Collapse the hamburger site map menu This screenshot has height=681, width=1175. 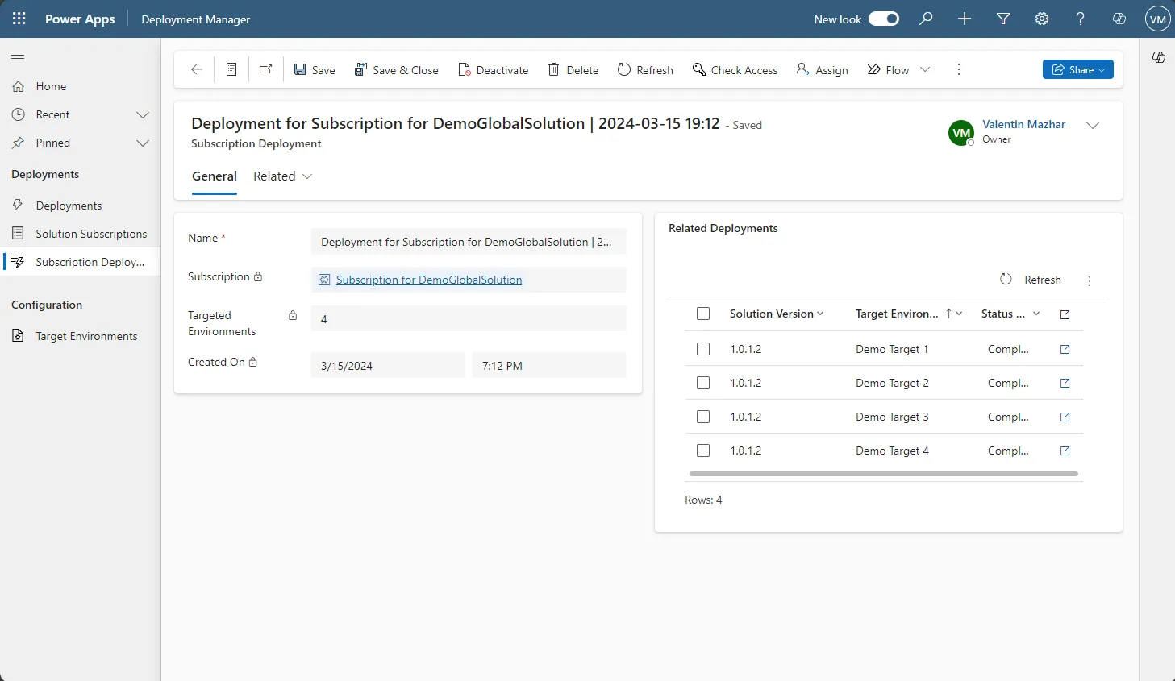click(x=18, y=56)
